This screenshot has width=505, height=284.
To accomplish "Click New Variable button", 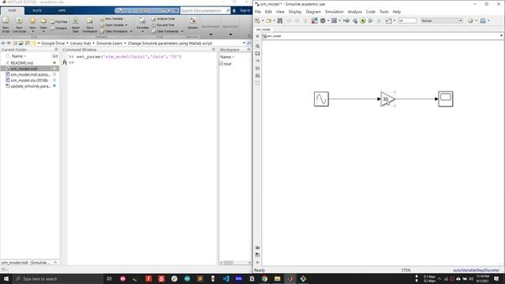I will pyautogui.click(x=112, y=19).
